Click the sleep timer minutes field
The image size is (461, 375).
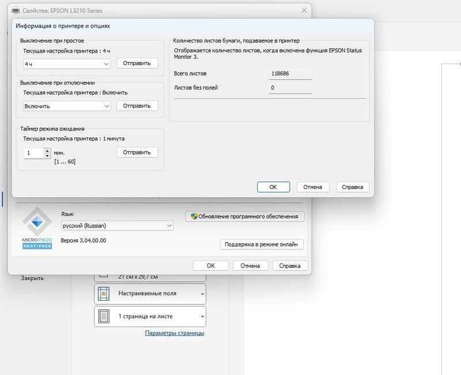click(34, 153)
